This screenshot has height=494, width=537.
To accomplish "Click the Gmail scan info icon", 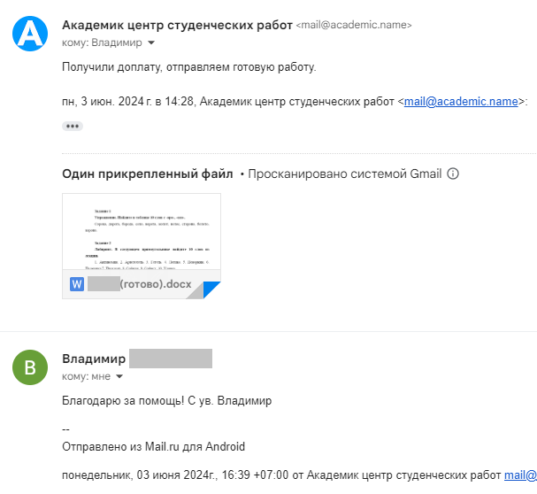I will click(x=453, y=174).
